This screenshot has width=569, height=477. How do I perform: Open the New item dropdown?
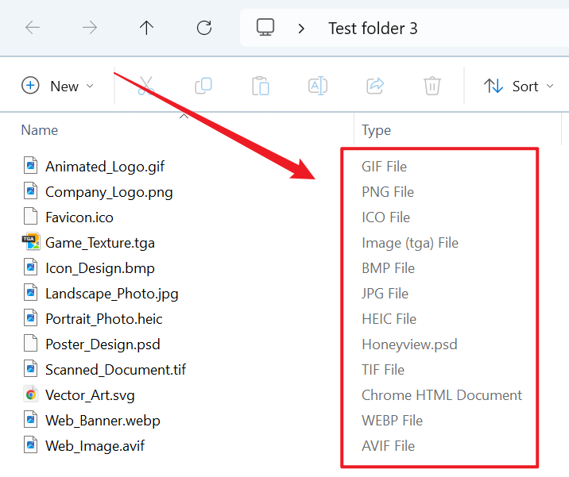58,86
